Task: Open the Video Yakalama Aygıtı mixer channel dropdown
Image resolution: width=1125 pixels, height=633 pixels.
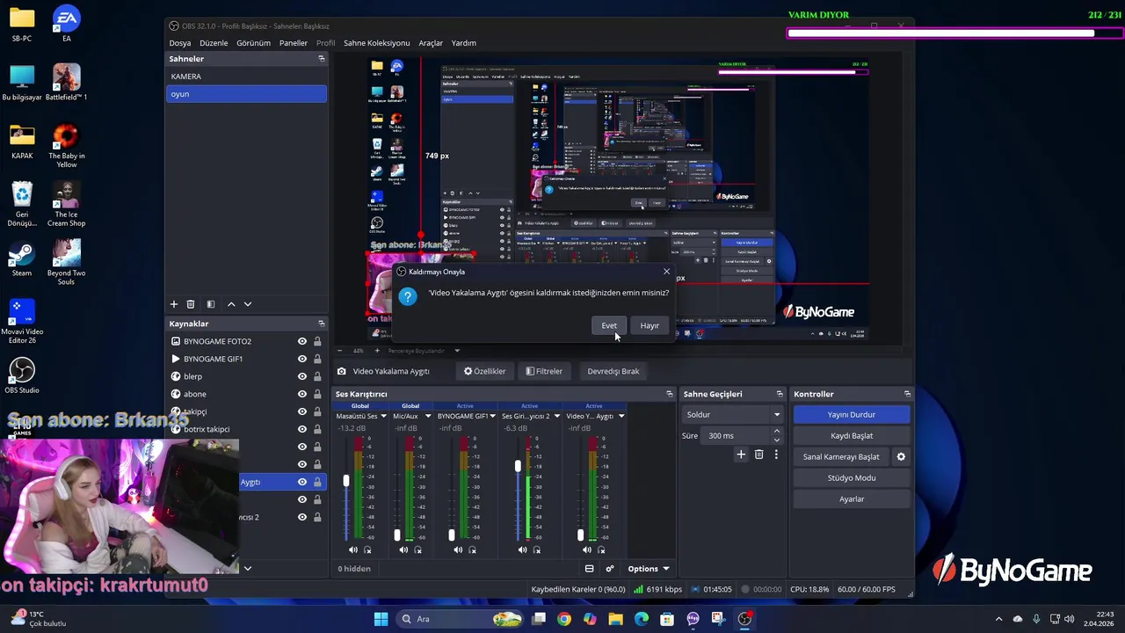Action: (x=621, y=416)
